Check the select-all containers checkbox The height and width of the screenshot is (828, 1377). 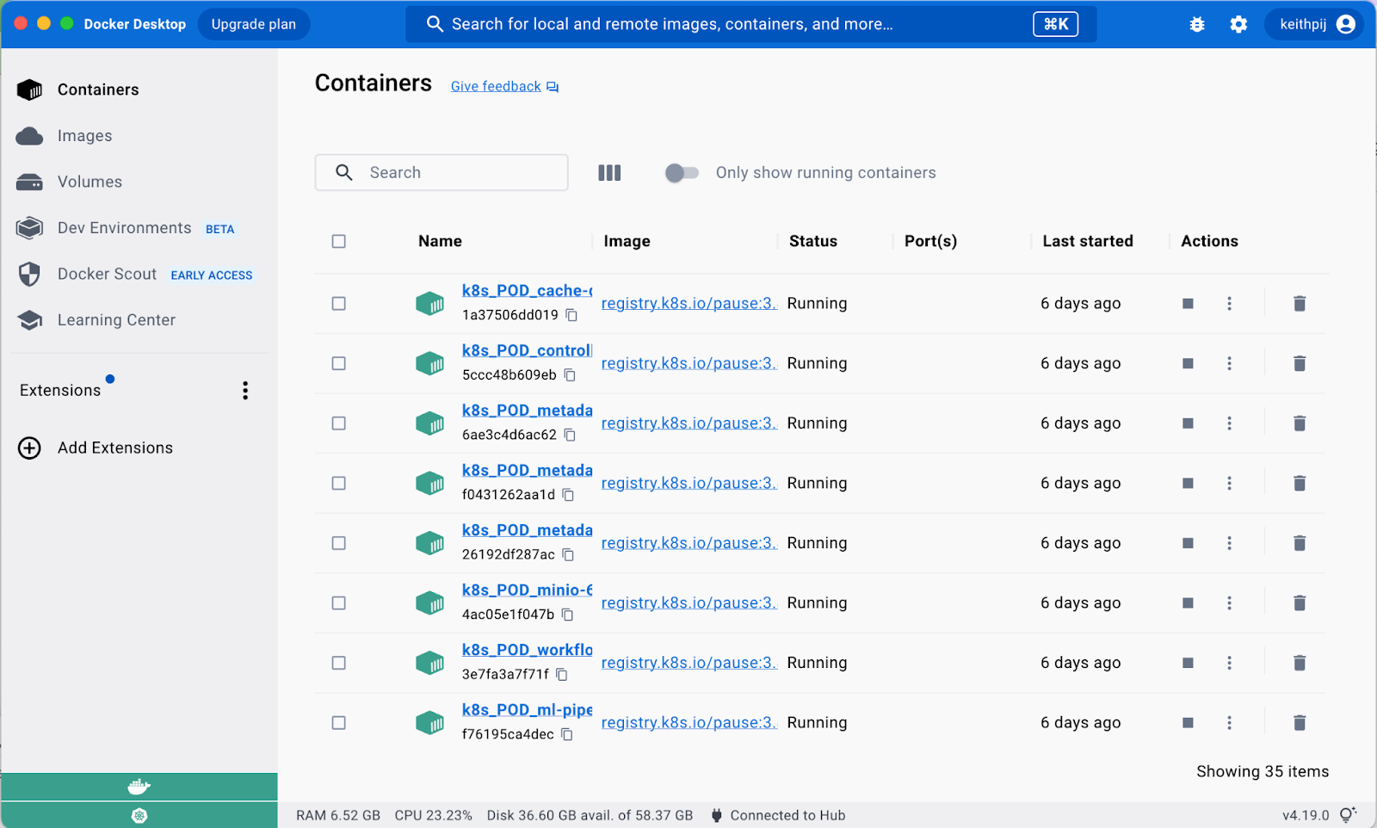pyautogui.click(x=339, y=242)
